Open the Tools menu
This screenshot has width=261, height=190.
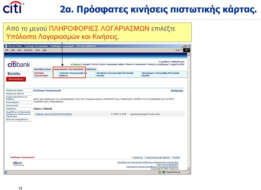[38, 50]
